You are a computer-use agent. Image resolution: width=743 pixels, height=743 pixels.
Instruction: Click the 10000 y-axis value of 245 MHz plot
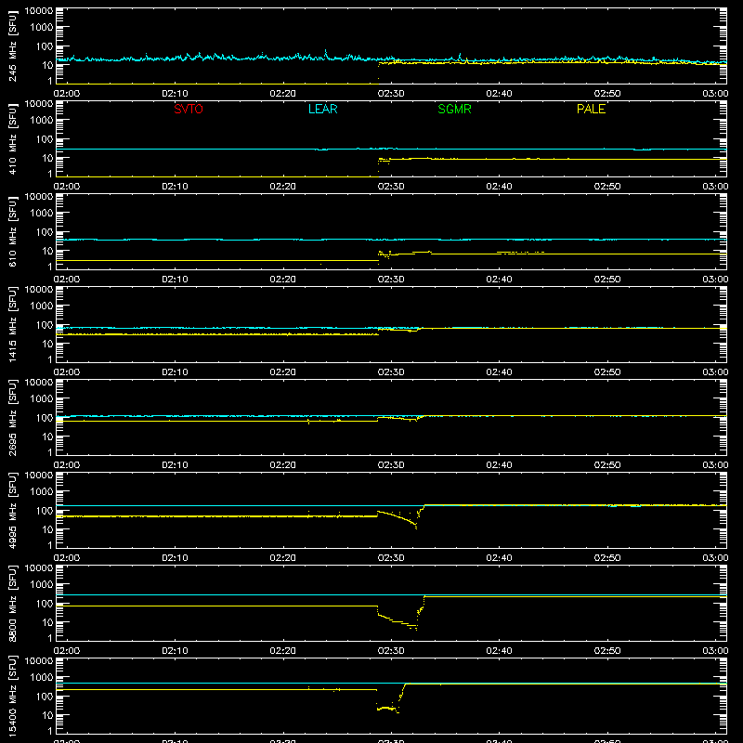click(x=39, y=11)
